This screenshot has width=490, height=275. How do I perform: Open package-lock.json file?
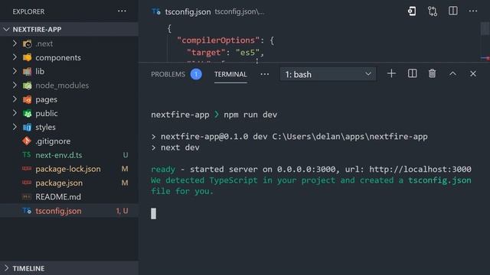click(68, 169)
